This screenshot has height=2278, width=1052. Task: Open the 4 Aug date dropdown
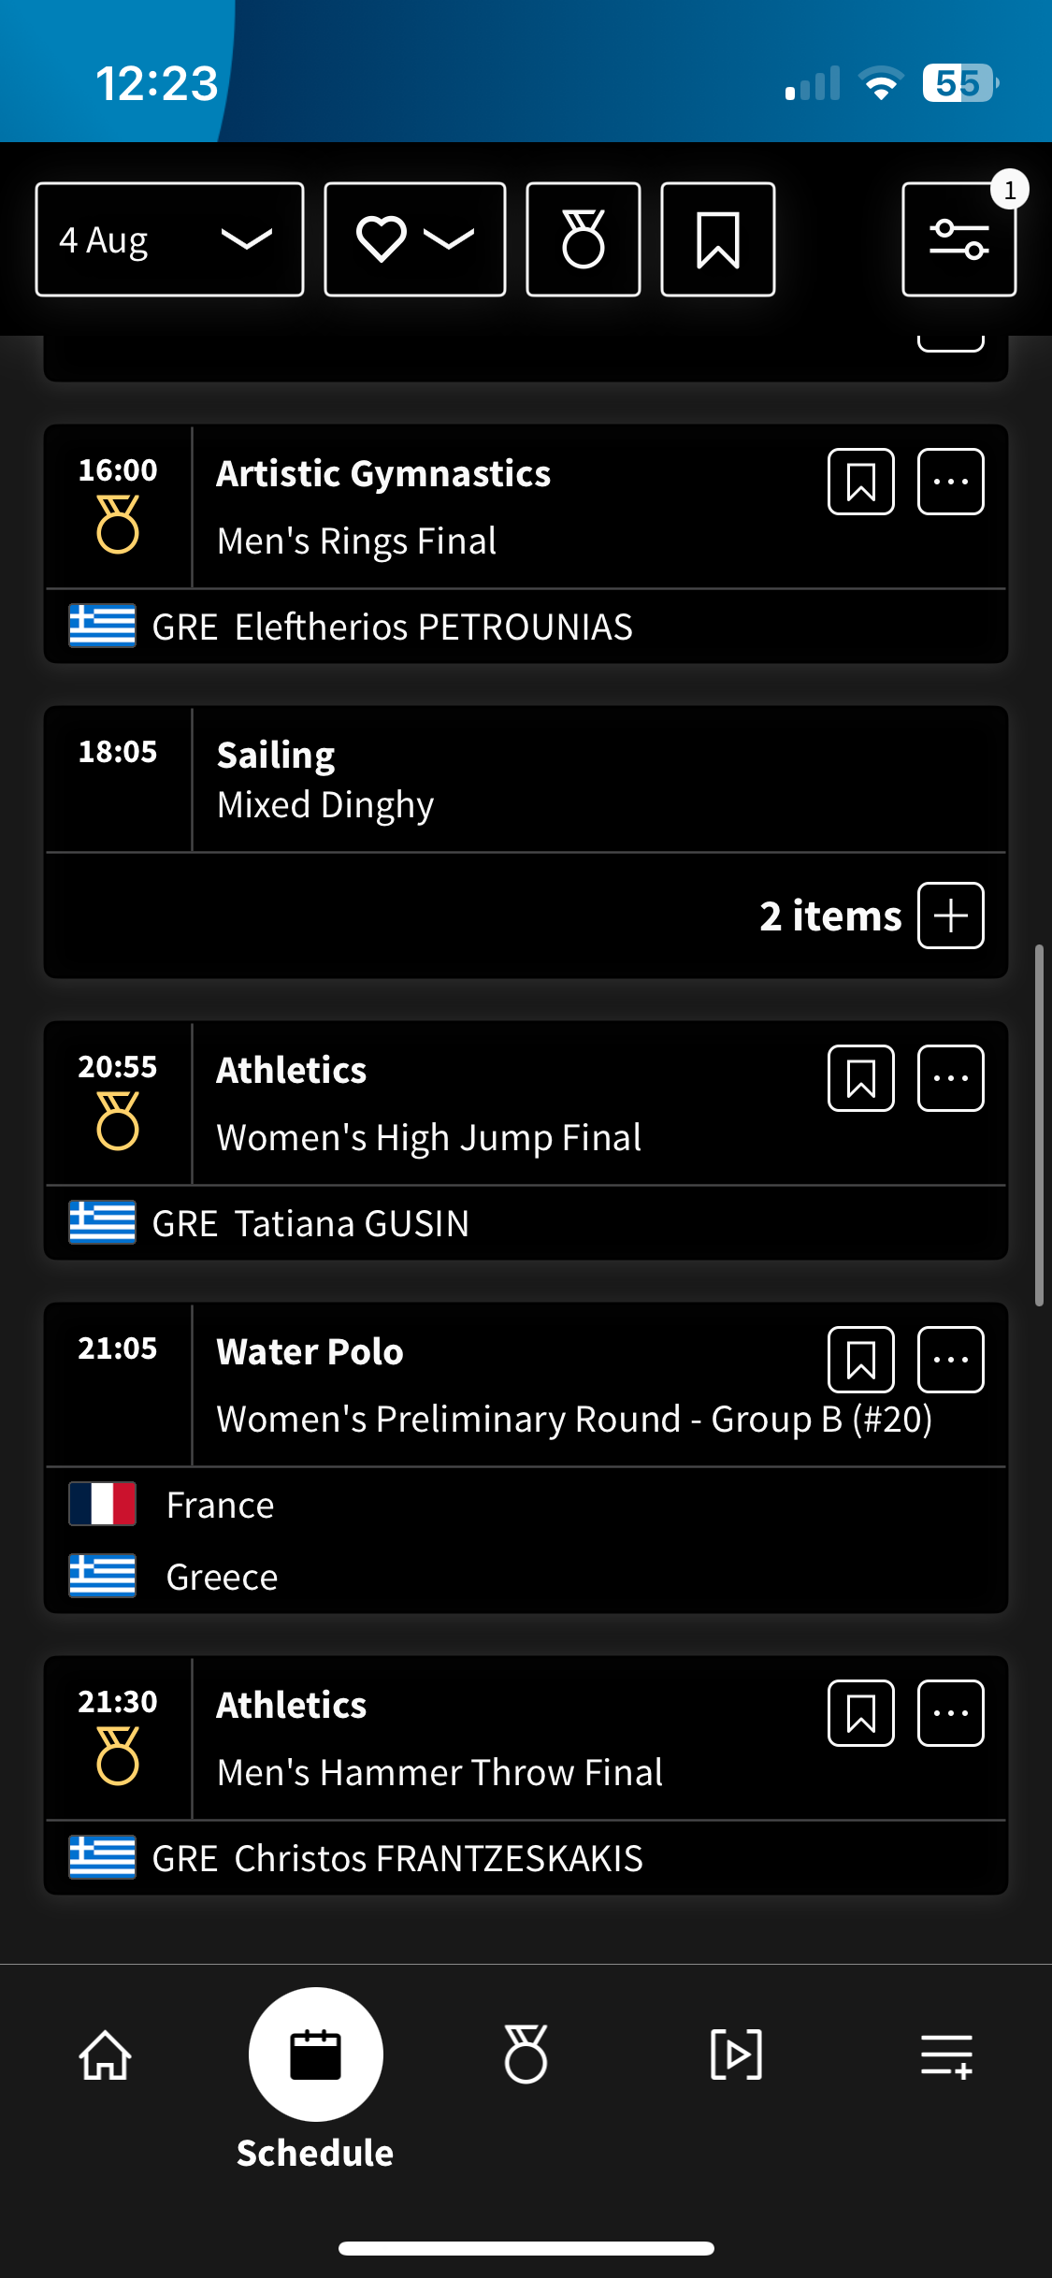click(x=169, y=239)
